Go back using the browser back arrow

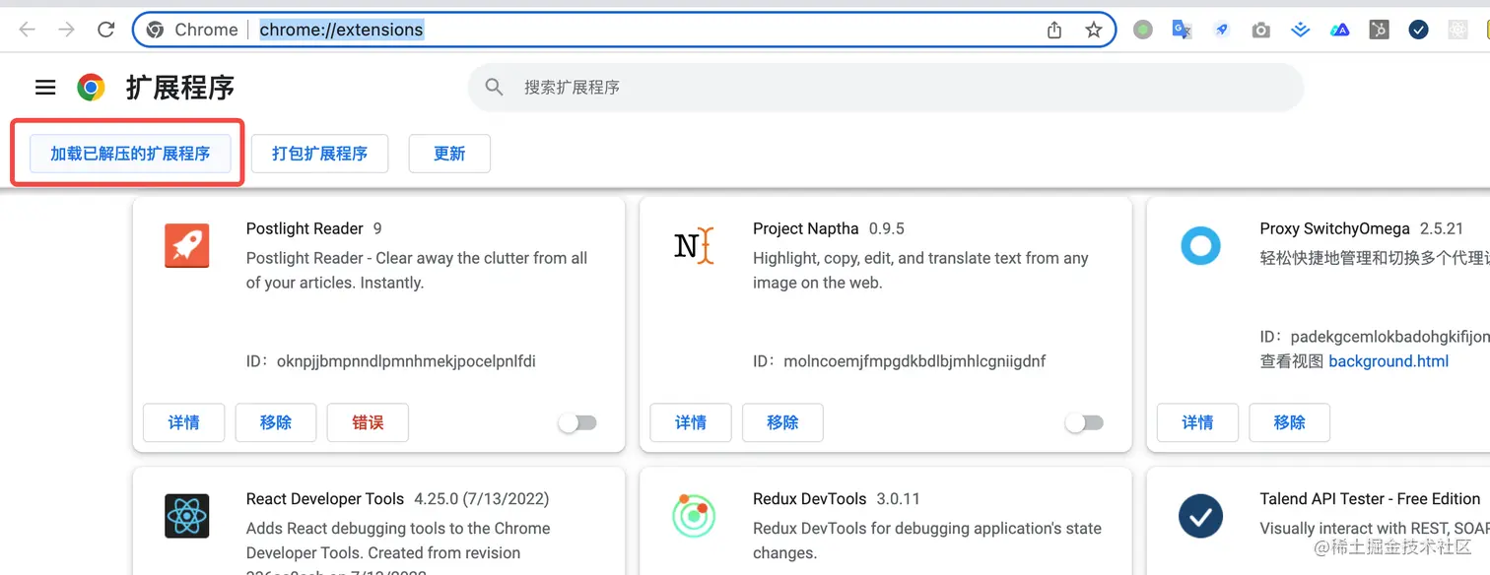pyautogui.click(x=27, y=30)
